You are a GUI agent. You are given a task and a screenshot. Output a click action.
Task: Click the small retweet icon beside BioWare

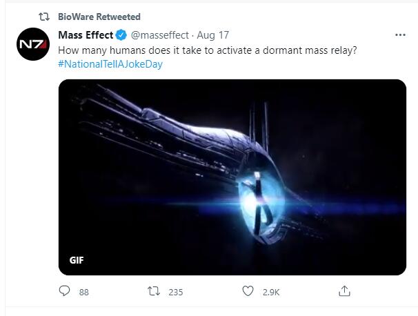44,17
